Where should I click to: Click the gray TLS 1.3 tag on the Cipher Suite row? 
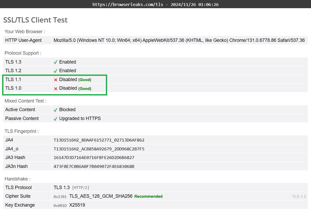(299, 197)
